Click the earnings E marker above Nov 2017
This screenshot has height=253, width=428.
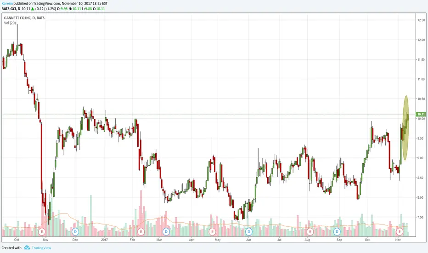400,232
